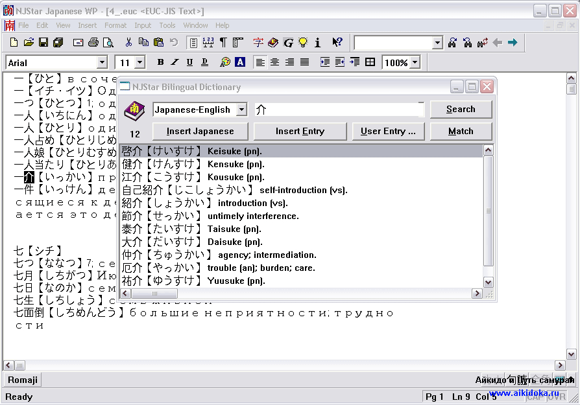This screenshot has height=405, width=580.
Task: Open the Format menu
Action: [115, 25]
